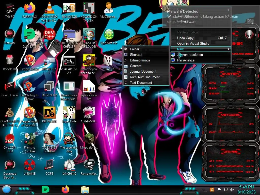Select the Legend of Zilda icon
The height and width of the screenshot is (195, 260).
tap(69, 143)
